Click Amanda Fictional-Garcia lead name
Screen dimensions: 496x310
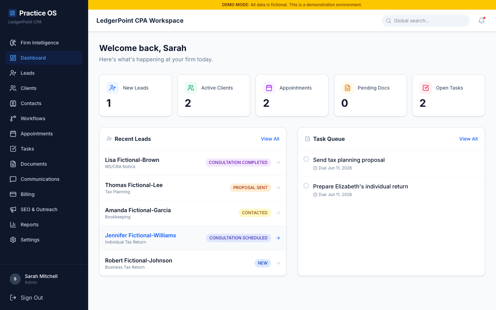(138, 210)
